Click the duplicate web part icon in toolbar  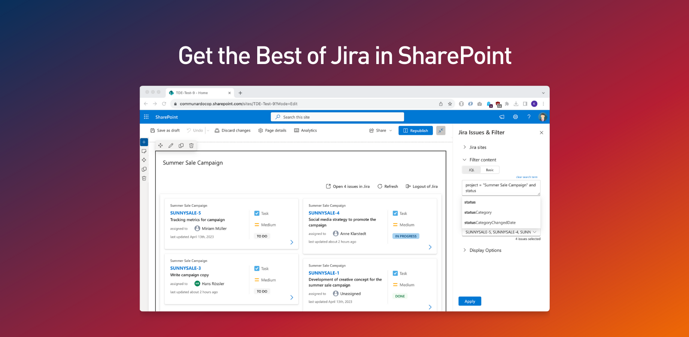coord(181,146)
